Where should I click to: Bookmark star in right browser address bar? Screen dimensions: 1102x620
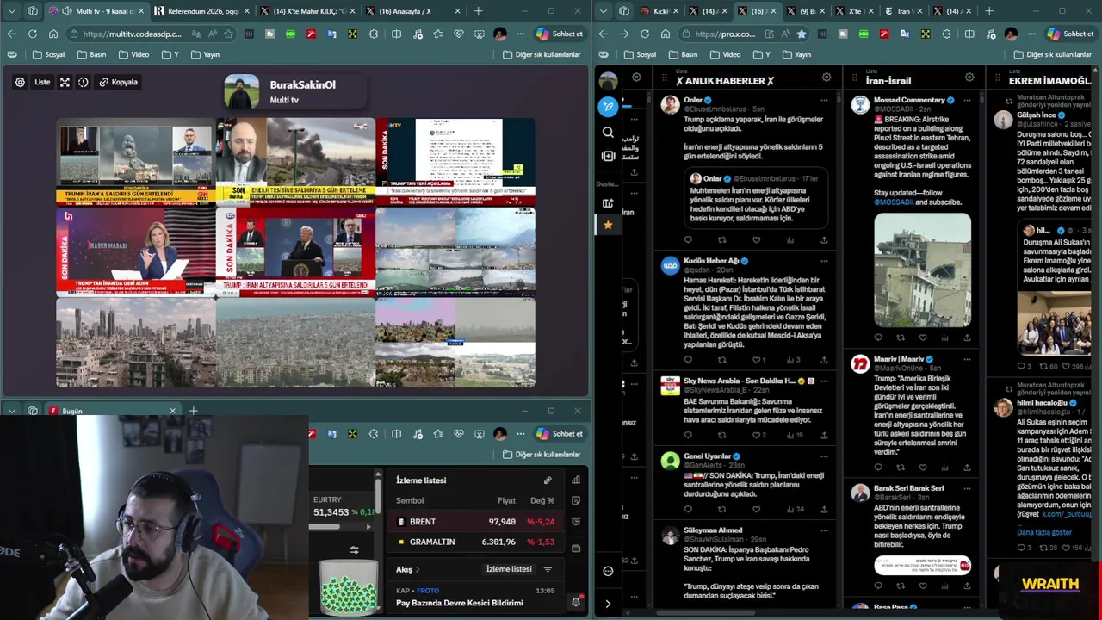tap(802, 34)
